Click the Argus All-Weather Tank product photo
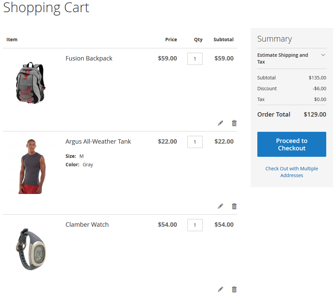 [x=31, y=166]
